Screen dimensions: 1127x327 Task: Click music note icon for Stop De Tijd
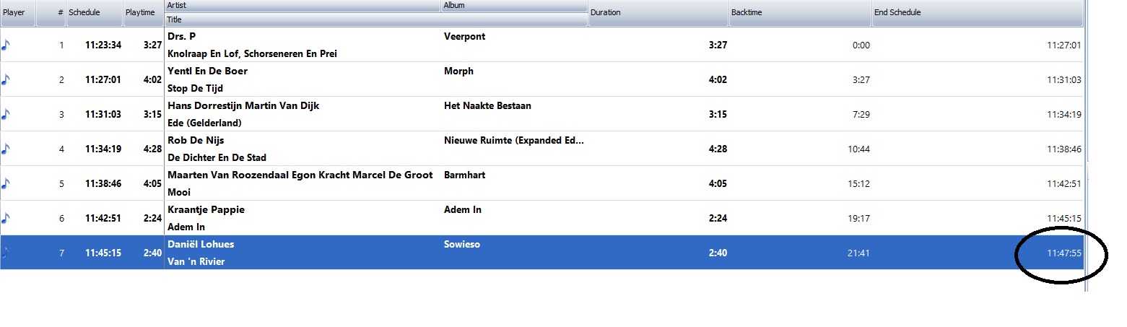pyautogui.click(x=6, y=79)
